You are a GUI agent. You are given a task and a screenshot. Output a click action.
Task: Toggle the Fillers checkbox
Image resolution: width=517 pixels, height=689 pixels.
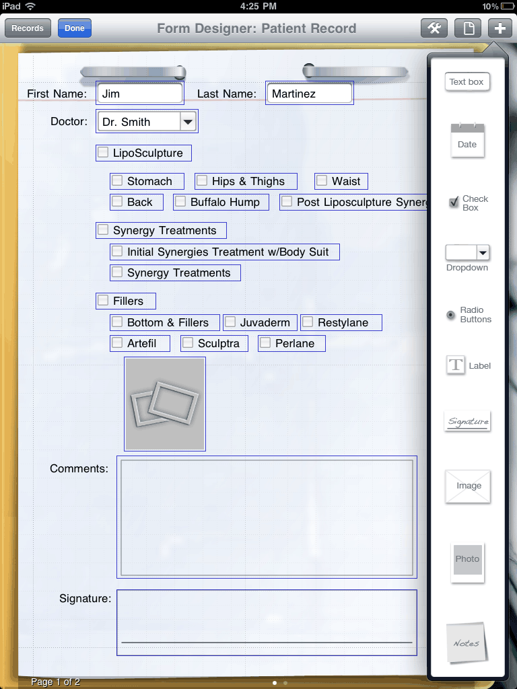(x=103, y=301)
